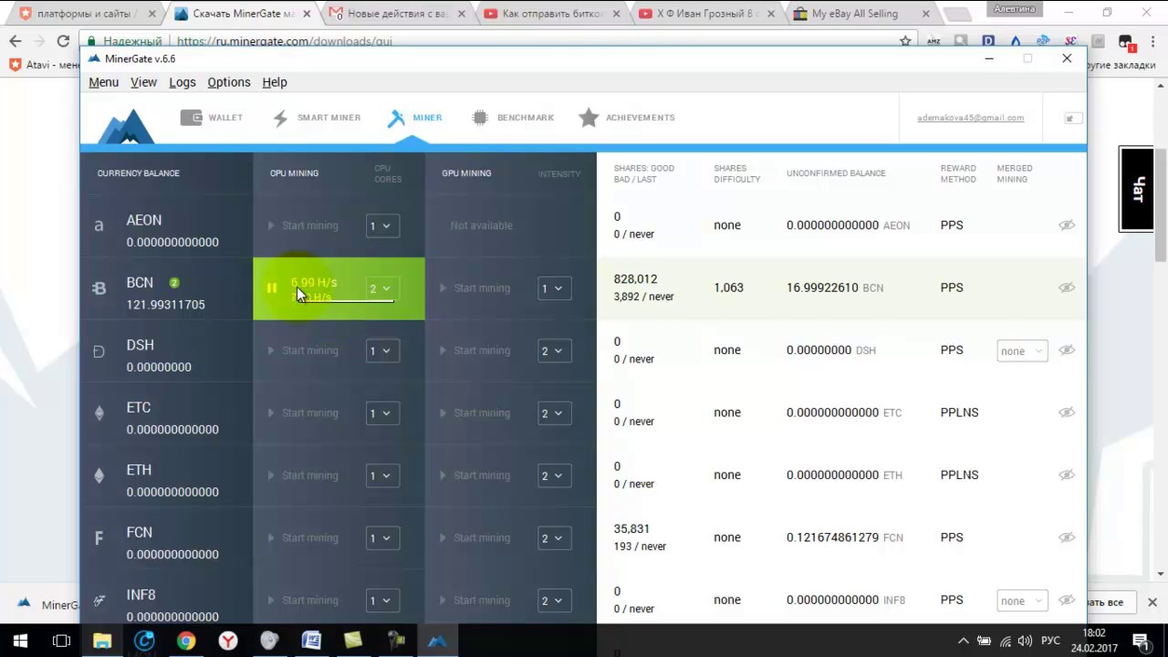Image resolution: width=1168 pixels, height=657 pixels.
Task: Open Word from the taskbar
Action: pyautogui.click(x=311, y=641)
